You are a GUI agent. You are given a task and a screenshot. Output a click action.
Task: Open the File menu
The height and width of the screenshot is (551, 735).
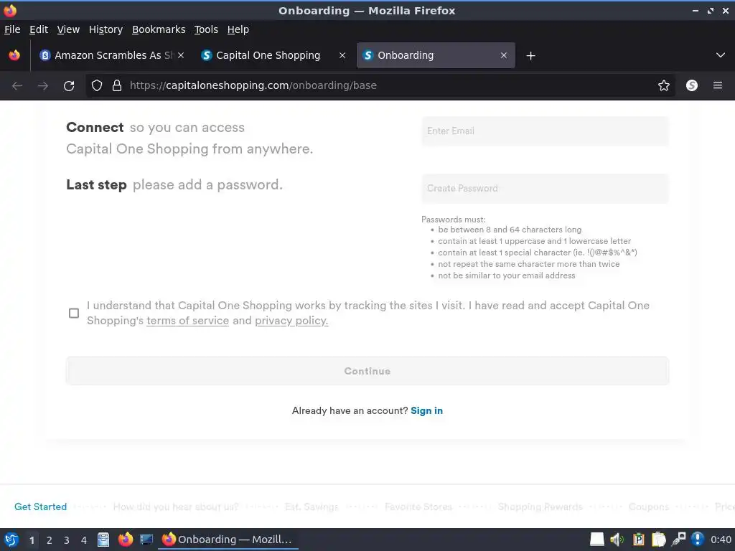(x=12, y=29)
